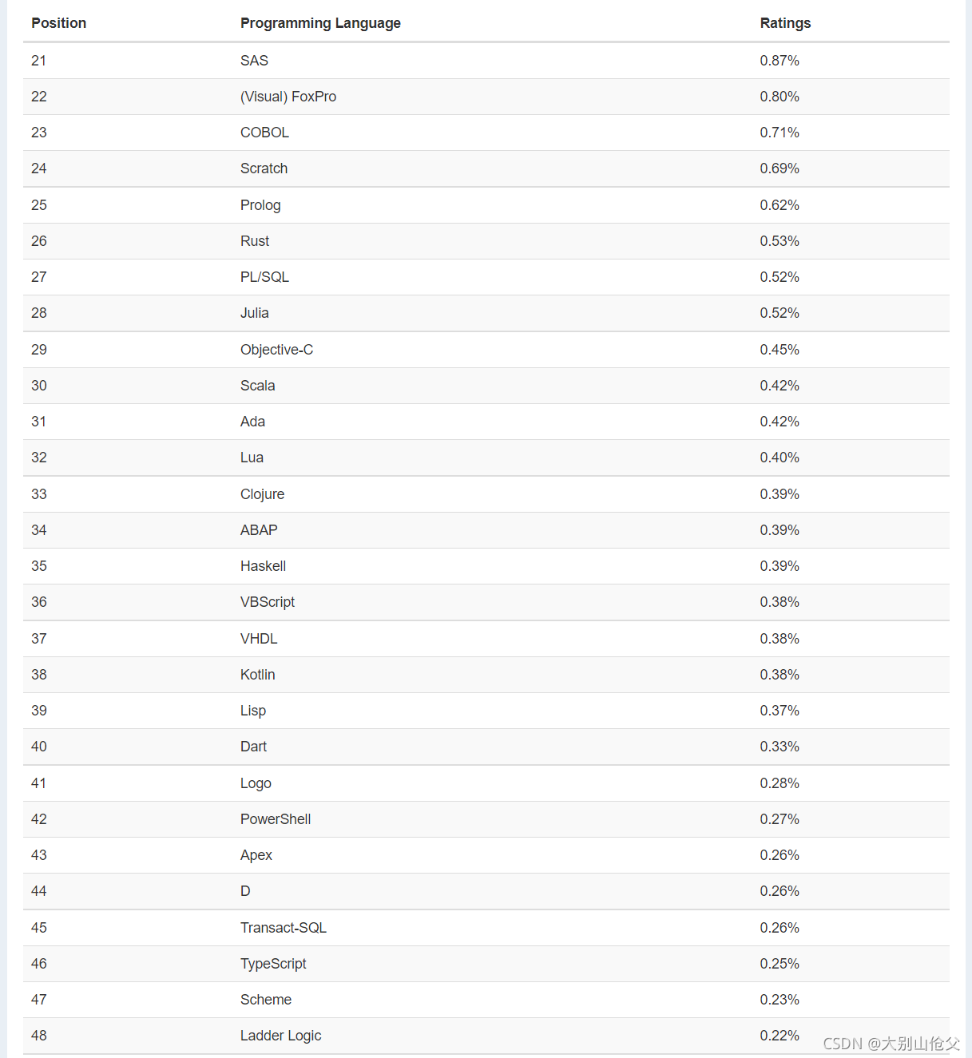Click the Programming Language column header
Image resolution: width=972 pixels, height=1058 pixels.
click(x=320, y=23)
